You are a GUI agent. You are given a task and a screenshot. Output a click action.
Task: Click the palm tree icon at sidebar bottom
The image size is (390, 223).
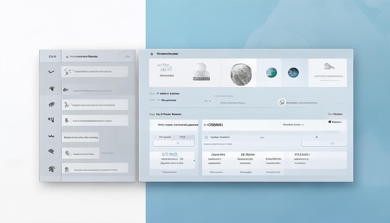(x=51, y=168)
